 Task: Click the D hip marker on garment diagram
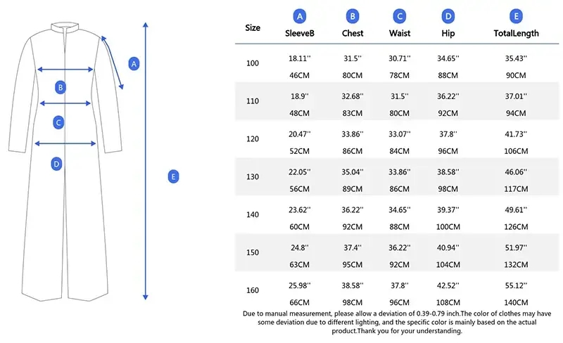pos(57,164)
